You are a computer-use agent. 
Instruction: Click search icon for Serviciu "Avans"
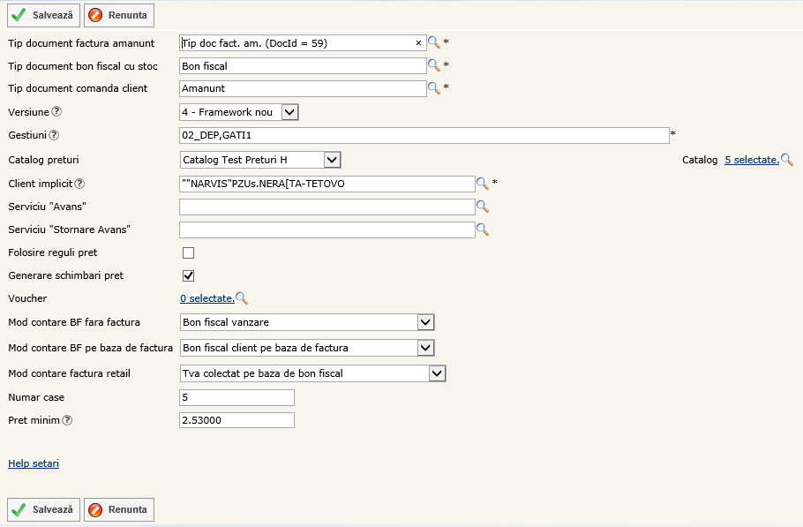482,207
